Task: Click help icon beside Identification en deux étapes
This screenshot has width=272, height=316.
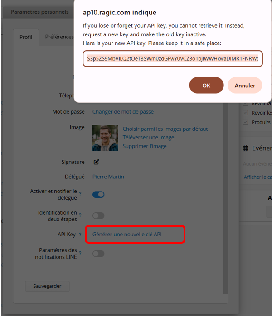Action: point(80,215)
